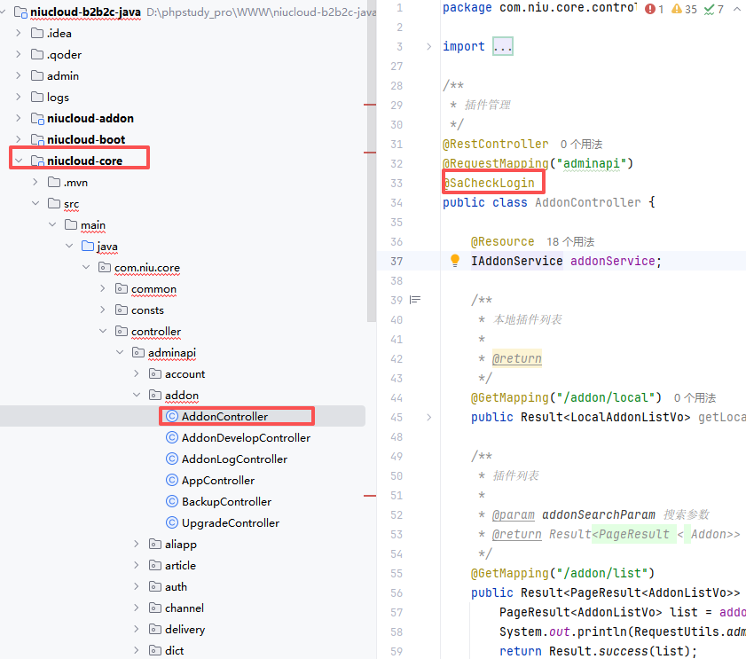Viewport: 746px width, 659px height.
Task: Click the '18 个用法' usages hint
Action: coord(570,241)
